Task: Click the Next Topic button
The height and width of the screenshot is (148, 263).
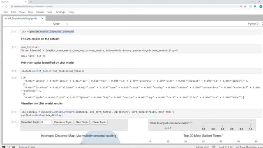Action: (82, 122)
